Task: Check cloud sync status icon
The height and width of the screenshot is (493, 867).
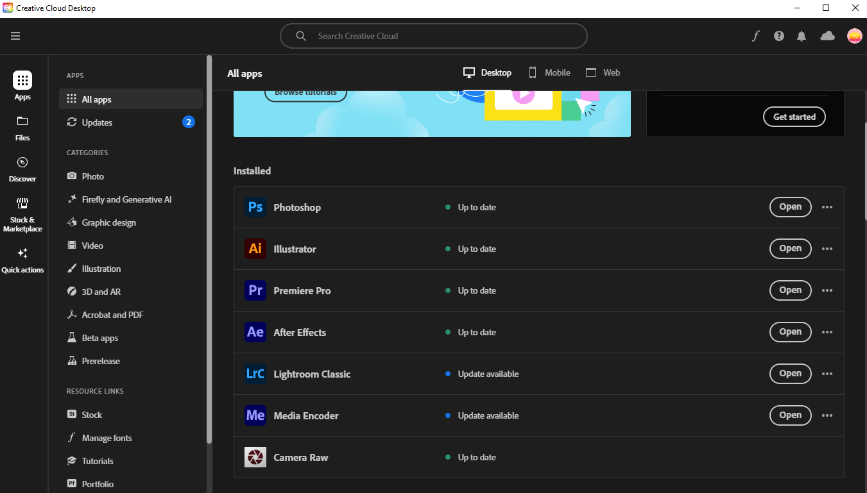Action: pos(828,36)
